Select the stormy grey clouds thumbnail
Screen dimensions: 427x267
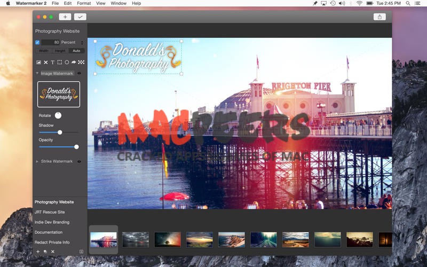pyautogui.click(x=136, y=240)
